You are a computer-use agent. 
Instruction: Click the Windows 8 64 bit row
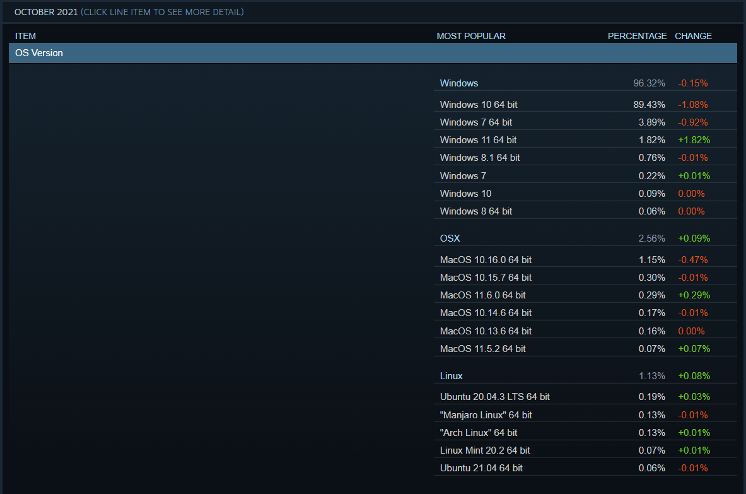(x=585, y=211)
